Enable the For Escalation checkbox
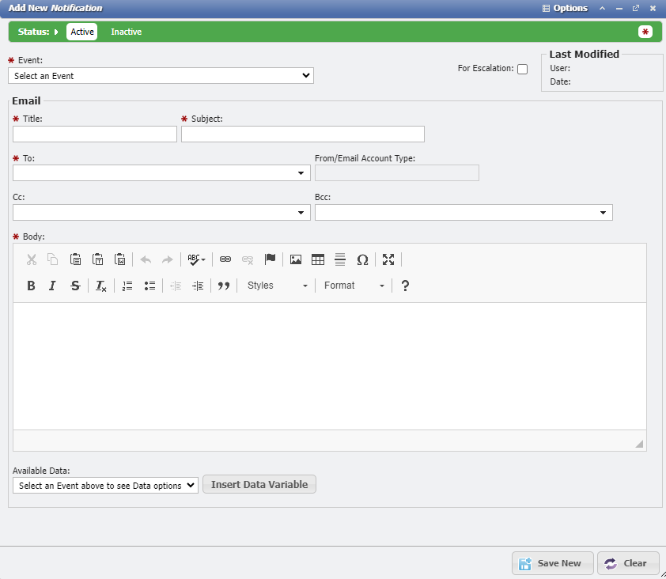Image resolution: width=666 pixels, height=579 pixels. click(522, 69)
